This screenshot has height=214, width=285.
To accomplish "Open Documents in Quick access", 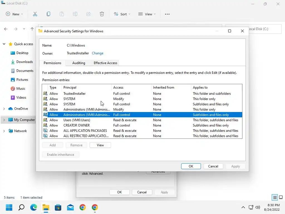I will pyautogui.click(x=22, y=71).
